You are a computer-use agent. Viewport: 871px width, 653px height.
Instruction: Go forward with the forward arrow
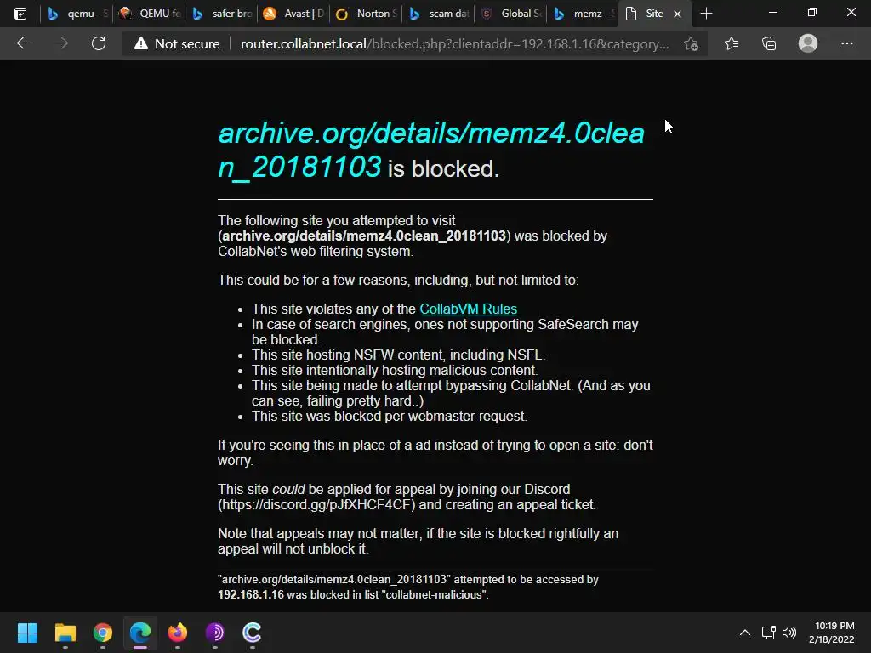(61, 43)
